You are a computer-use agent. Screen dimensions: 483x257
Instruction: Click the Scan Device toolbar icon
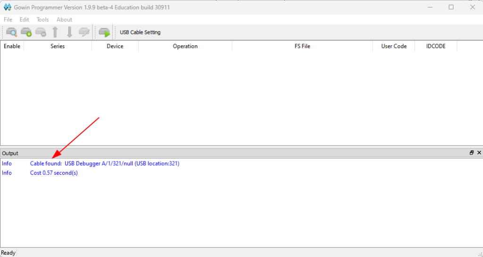[x=12, y=32]
